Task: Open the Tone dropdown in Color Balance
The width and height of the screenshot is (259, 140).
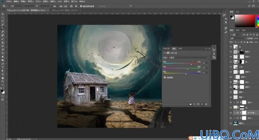Action: pos(188,58)
